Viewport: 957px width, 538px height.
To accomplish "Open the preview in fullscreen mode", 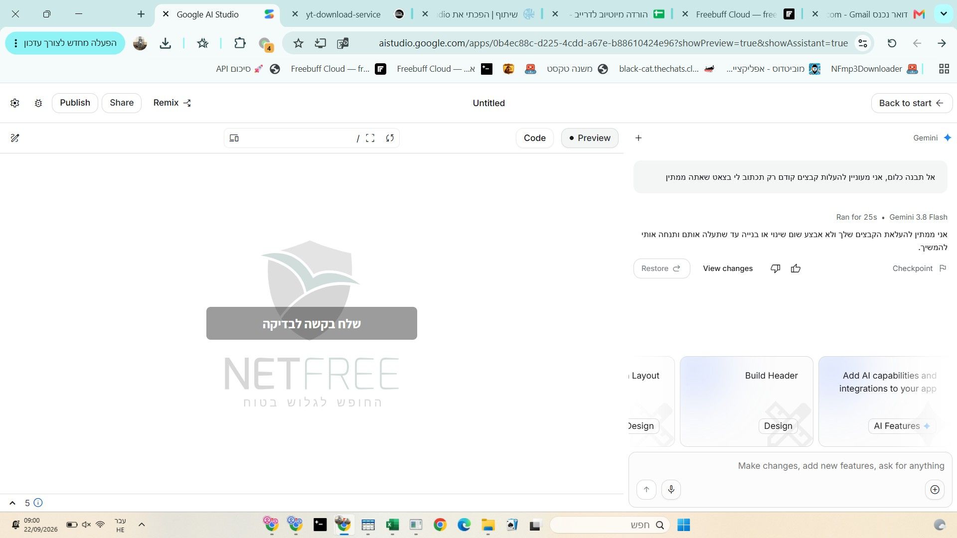I will click(x=370, y=138).
